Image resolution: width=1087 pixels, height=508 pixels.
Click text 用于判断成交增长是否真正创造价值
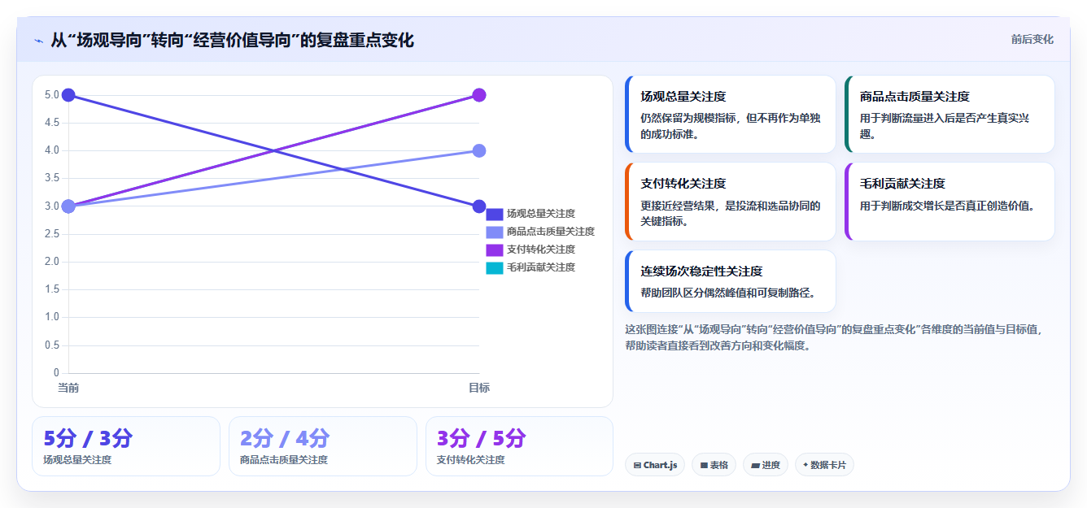(948, 206)
